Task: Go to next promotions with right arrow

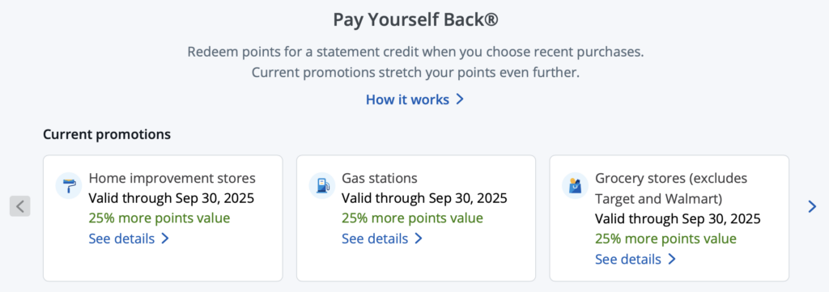Action: [812, 206]
